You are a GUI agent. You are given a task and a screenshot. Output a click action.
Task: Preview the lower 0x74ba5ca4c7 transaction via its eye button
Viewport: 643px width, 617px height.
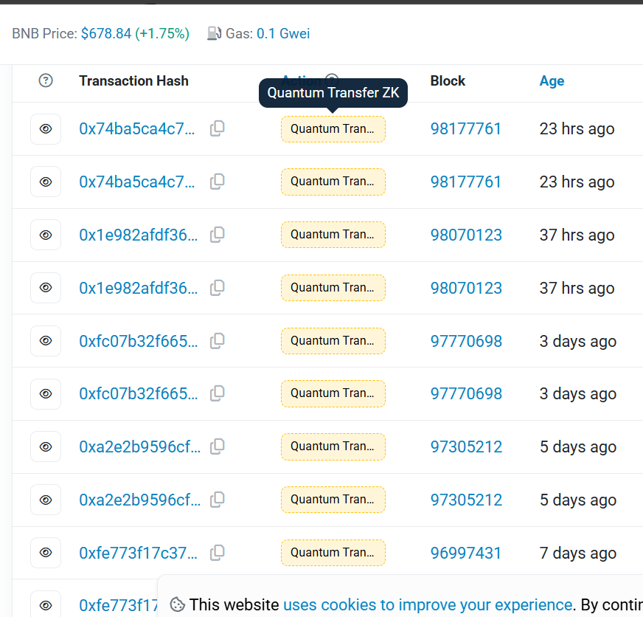[46, 182]
